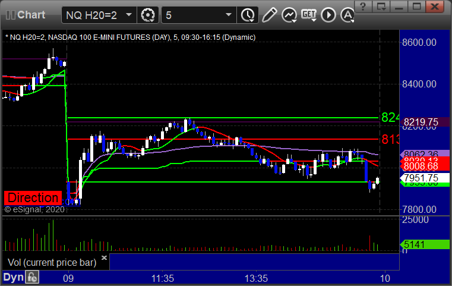Close the chart window
Viewport: 452px width, 286px height.
pos(435,7)
